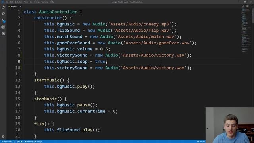Image resolution: width=254 pixels, height=143 pixels.
Task: Click the 'flip' method name on line 19
Action: (39, 124)
